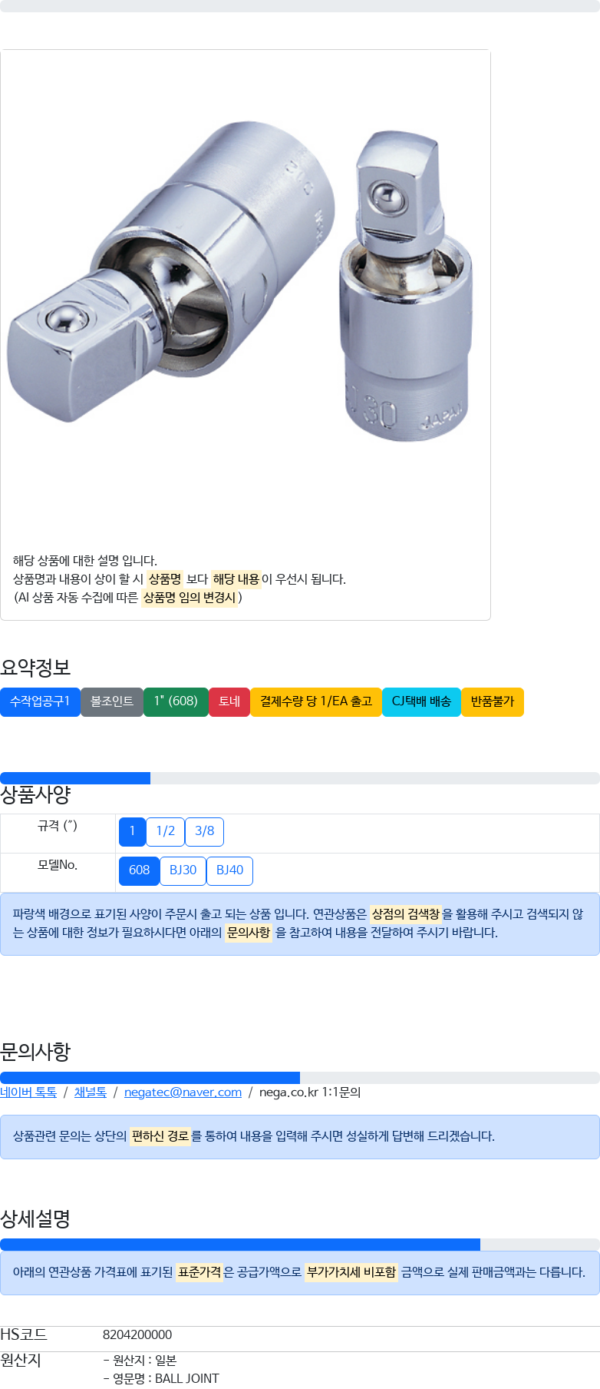
Task: Pick model BJ30
Action: [x=183, y=870]
